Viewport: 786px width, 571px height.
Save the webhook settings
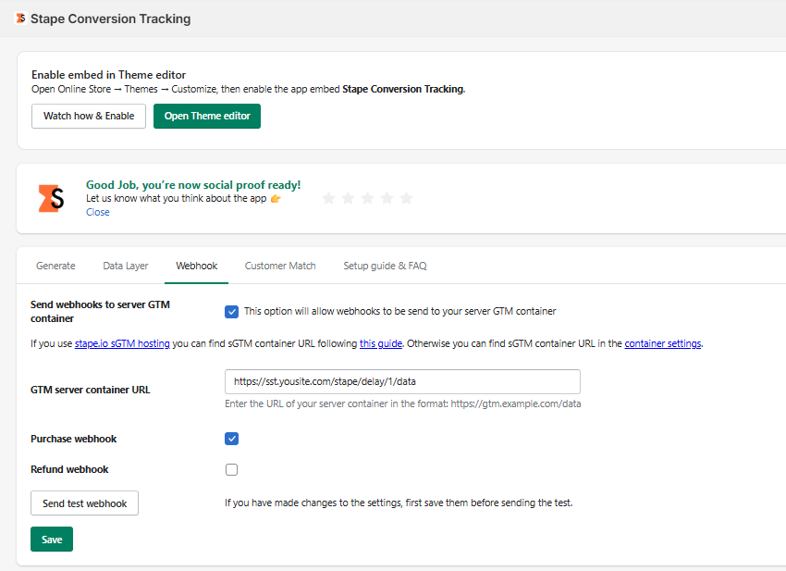[x=52, y=540]
